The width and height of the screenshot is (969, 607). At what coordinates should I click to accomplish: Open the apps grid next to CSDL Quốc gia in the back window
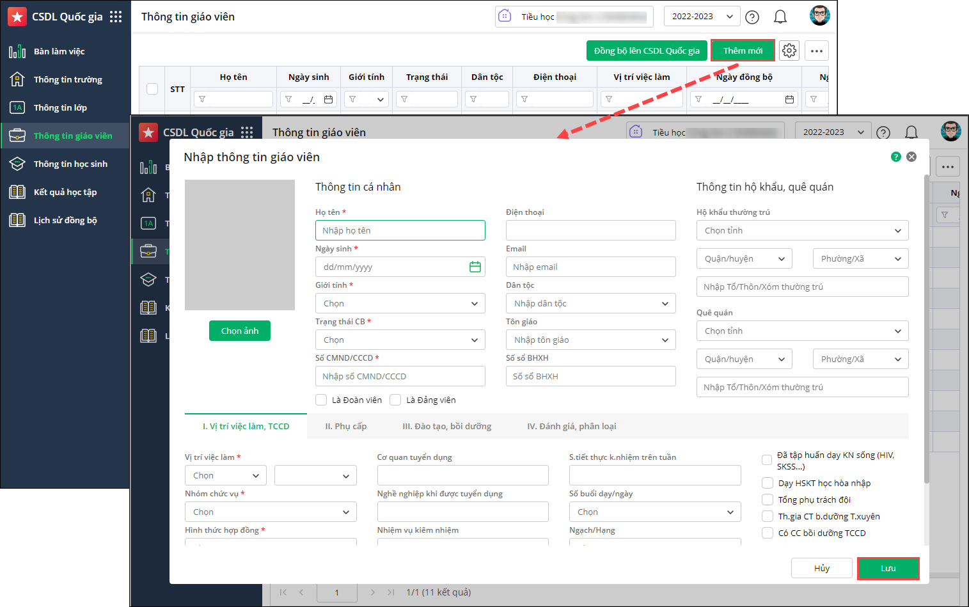tap(116, 17)
